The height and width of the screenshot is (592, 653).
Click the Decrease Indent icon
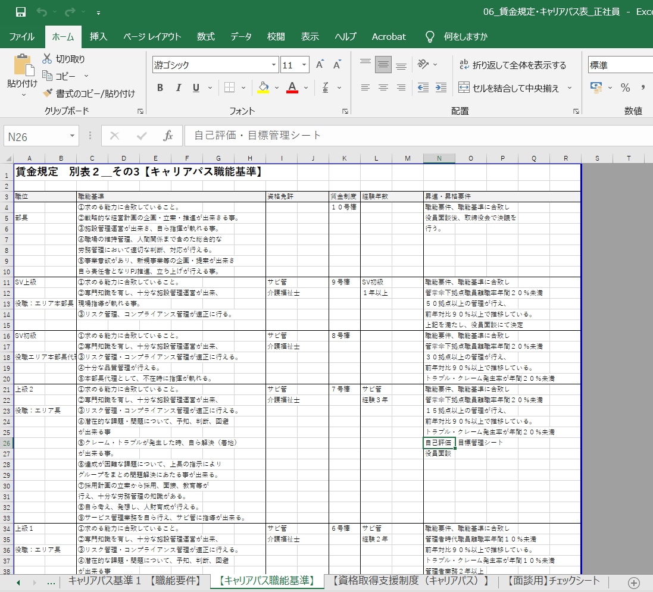[x=423, y=87]
